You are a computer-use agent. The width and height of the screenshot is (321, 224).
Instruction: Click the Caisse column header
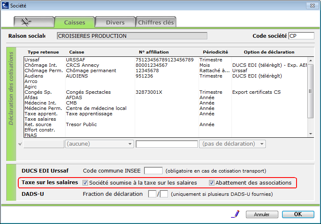click(77, 52)
